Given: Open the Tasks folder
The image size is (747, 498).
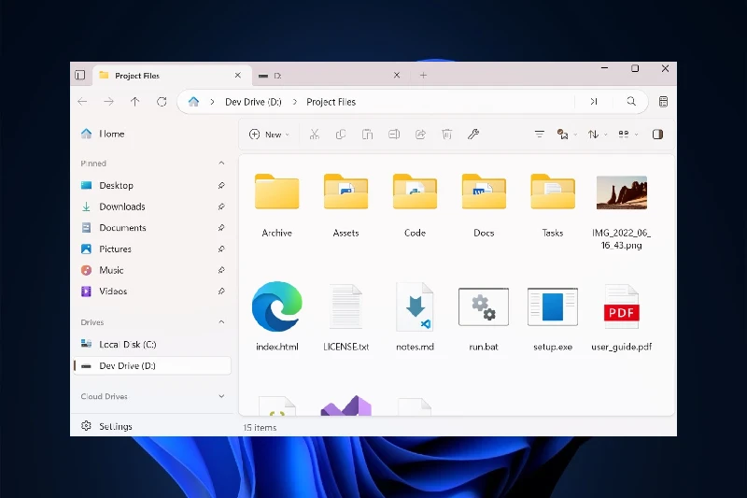Looking at the screenshot, I should (x=553, y=206).
